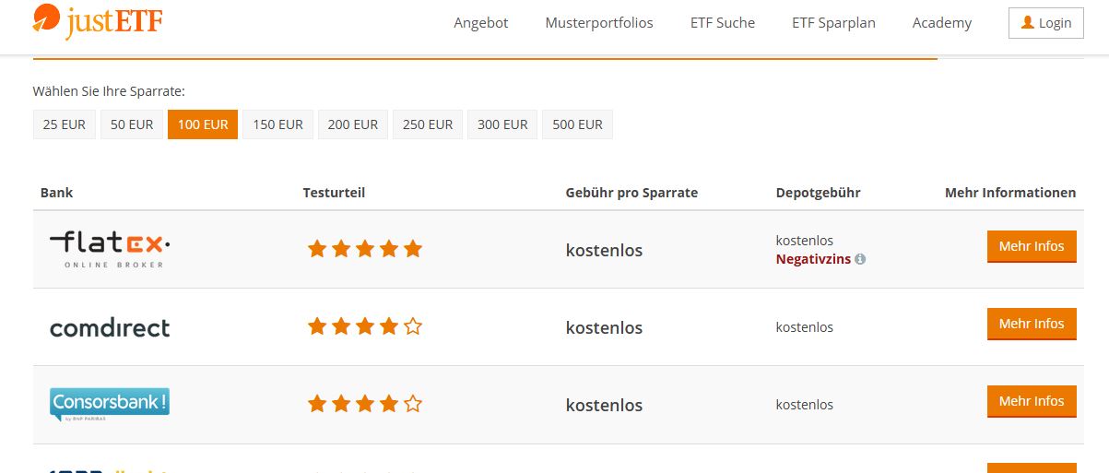Go to ETF Sparplan section
This screenshot has height=473, width=1109.
[833, 23]
